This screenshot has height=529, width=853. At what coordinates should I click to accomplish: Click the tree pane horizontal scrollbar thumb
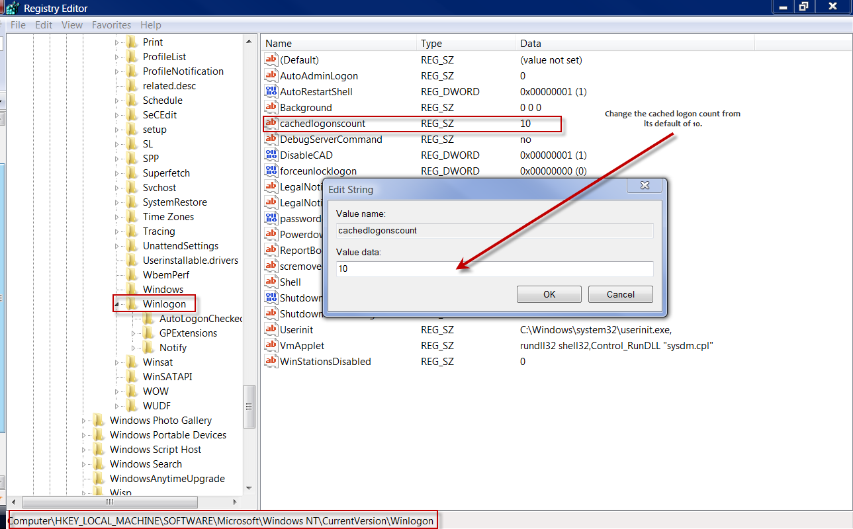(x=109, y=501)
